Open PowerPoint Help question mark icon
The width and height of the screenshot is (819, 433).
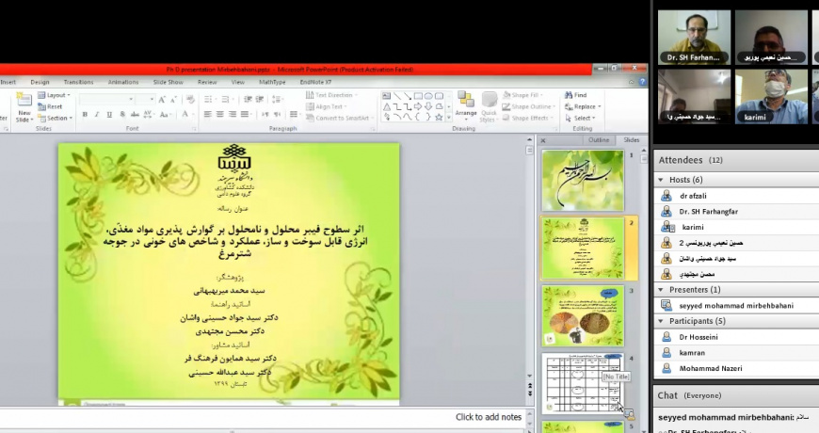(642, 82)
